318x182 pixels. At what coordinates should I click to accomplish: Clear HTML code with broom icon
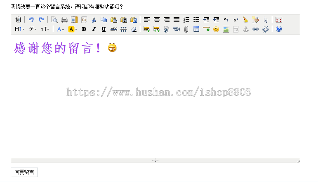[246, 20]
